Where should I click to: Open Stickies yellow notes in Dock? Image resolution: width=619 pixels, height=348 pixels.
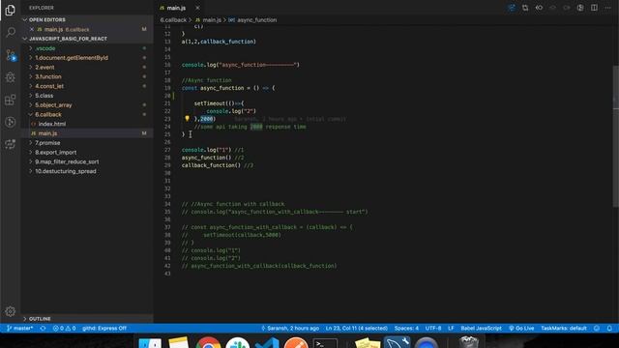click(368, 342)
